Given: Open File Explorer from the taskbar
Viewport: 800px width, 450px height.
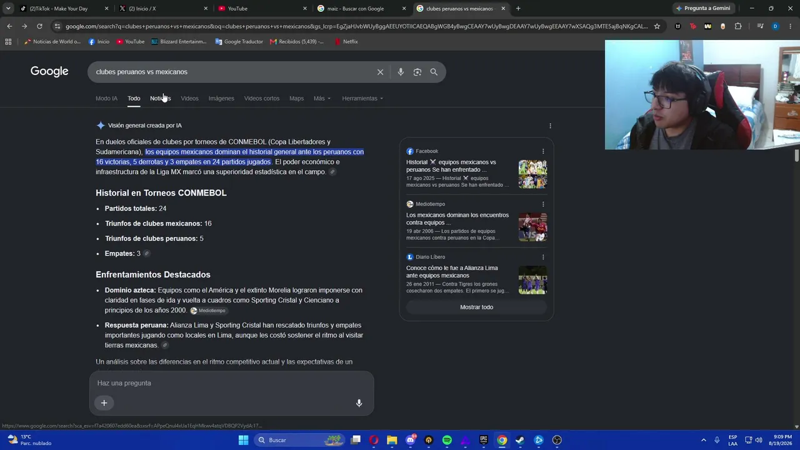Looking at the screenshot, I should point(392,440).
